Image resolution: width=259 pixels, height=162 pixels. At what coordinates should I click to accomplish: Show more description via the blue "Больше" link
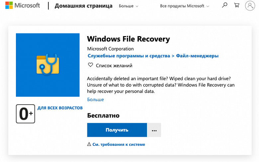pos(96,99)
